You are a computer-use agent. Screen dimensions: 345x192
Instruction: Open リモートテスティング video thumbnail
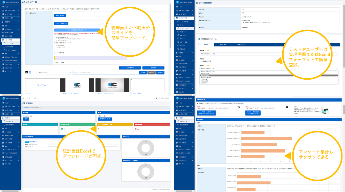(x=112, y=85)
